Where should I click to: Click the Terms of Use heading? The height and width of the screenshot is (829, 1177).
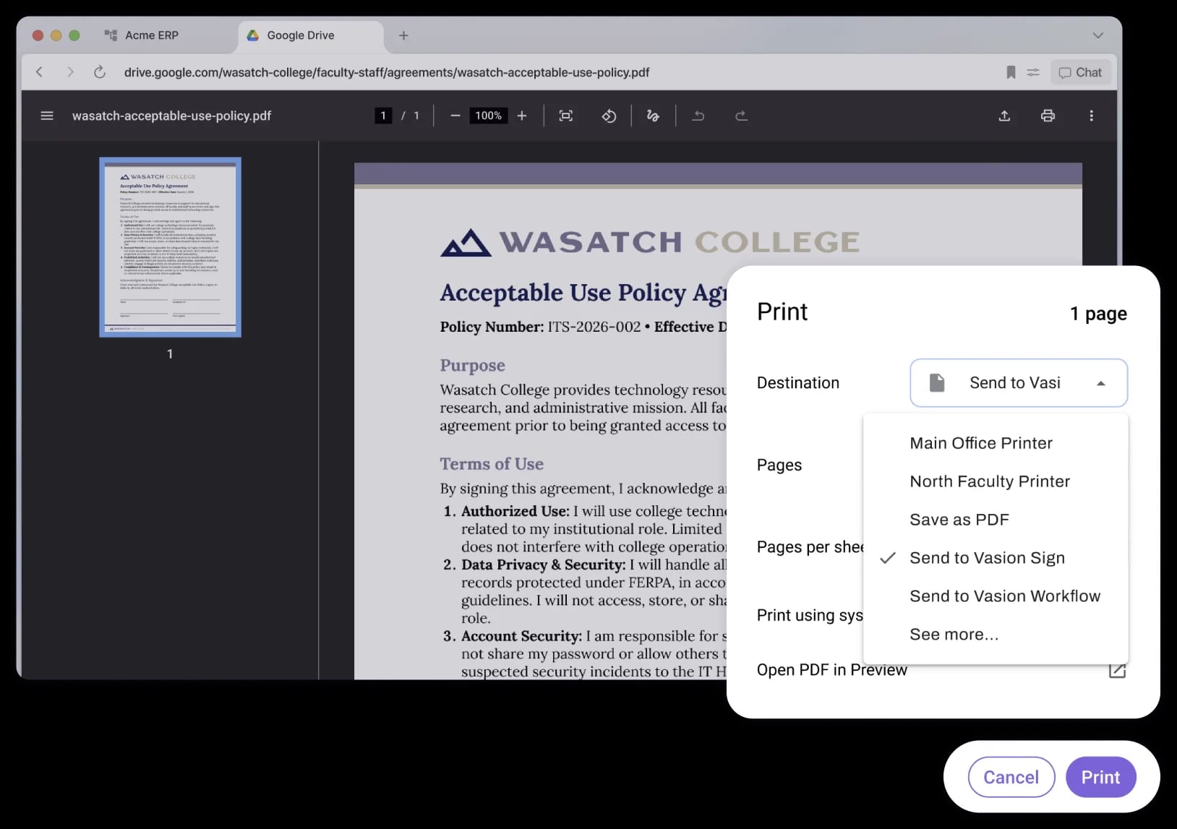click(x=492, y=464)
